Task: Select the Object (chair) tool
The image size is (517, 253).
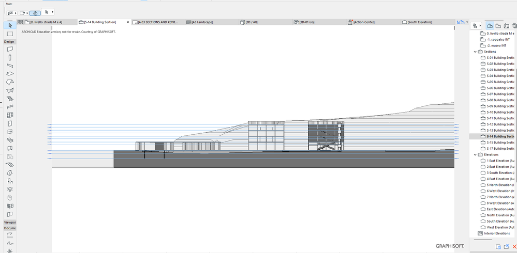Action: 10,181
